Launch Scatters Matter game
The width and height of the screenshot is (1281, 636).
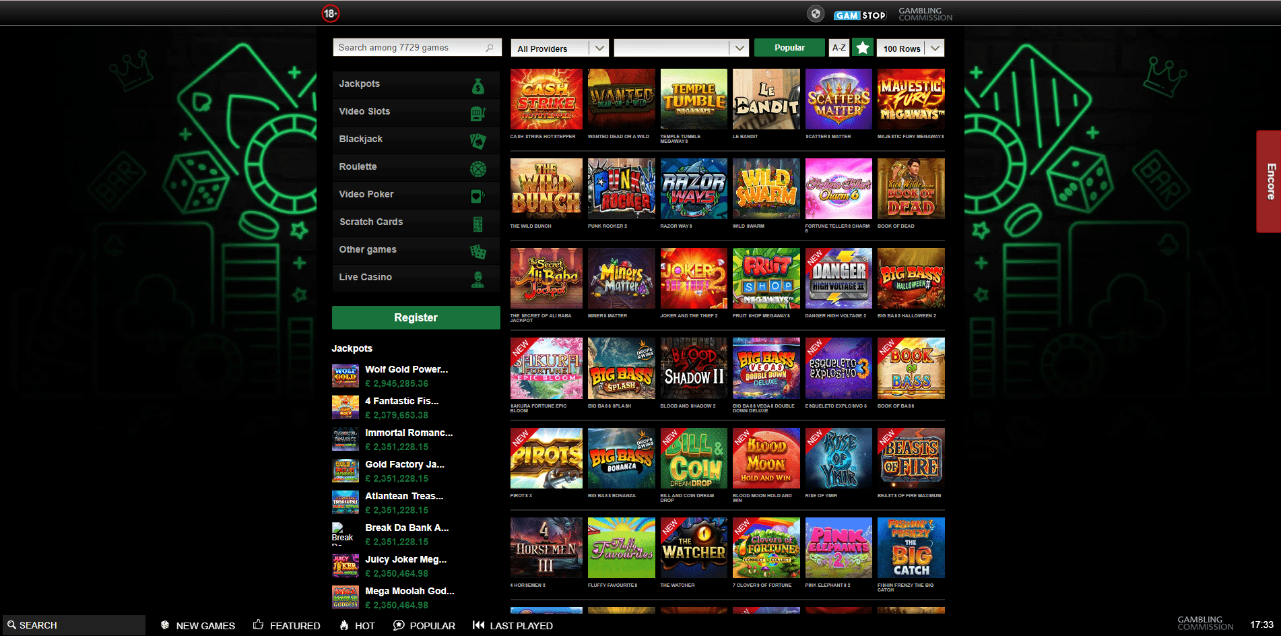(839, 99)
